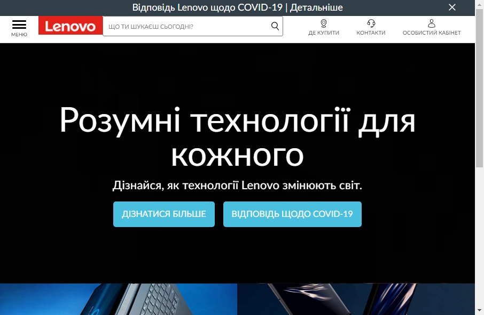The height and width of the screenshot is (315, 484).
Task: Click the laptop promo image bottom left
Action: pos(118,298)
